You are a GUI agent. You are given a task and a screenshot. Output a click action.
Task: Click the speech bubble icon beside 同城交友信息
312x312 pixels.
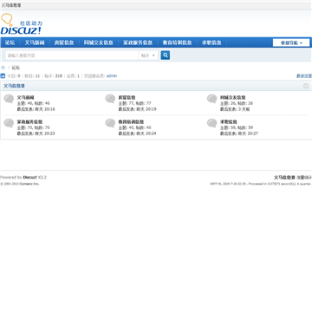click(212, 99)
